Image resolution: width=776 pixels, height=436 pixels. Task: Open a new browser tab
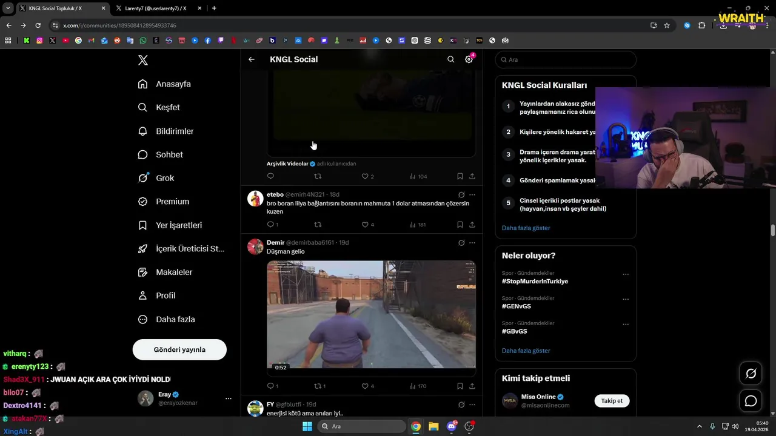pos(214,8)
